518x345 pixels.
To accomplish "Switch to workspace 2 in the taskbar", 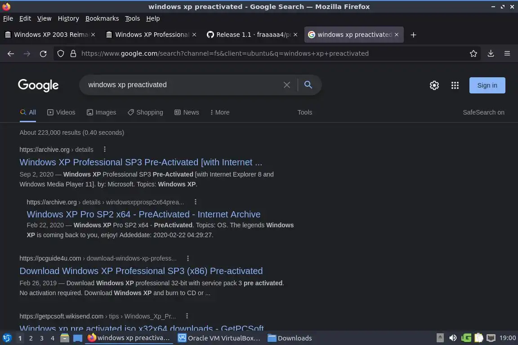I will (x=31, y=338).
